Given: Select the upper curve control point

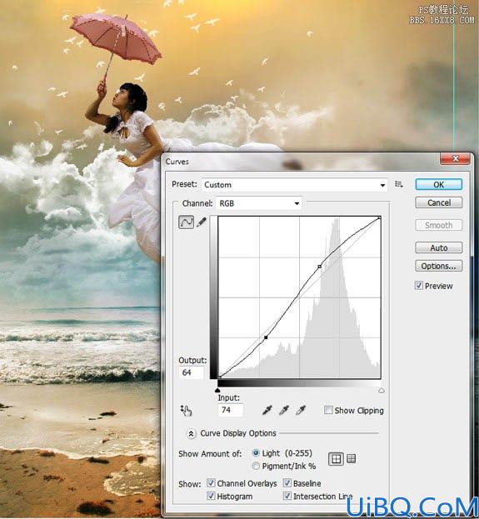Looking at the screenshot, I should [319, 267].
